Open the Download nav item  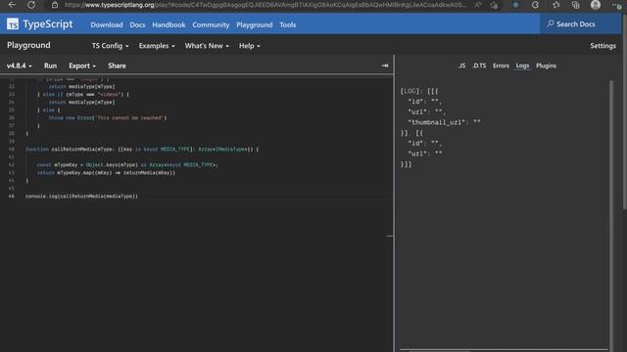[x=107, y=24]
